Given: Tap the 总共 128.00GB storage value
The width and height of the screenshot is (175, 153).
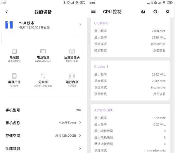Looking at the screenshot, I should click(x=66, y=135).
